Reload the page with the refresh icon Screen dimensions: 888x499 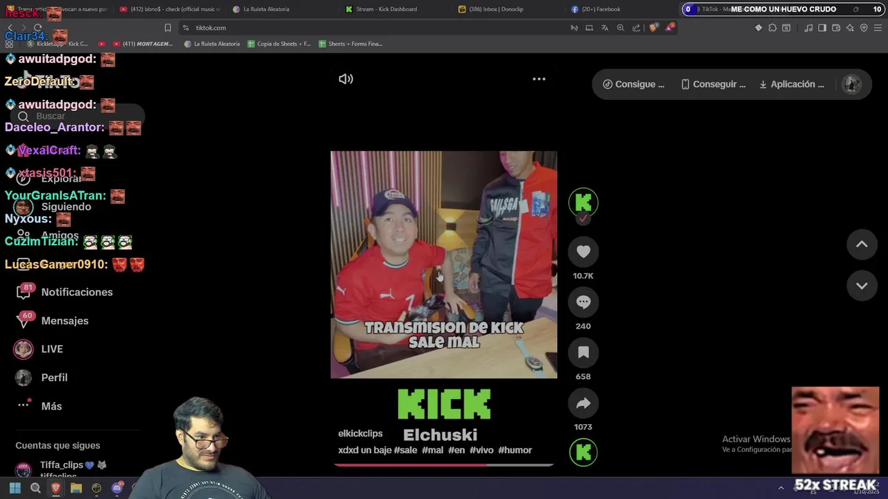[37, 28]
